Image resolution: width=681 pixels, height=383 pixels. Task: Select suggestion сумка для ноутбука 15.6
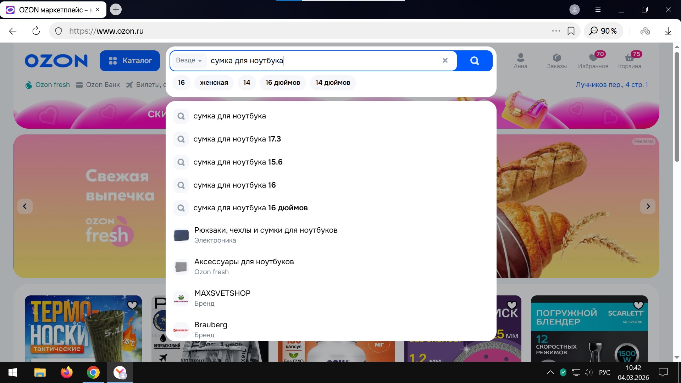pos(238,162)
